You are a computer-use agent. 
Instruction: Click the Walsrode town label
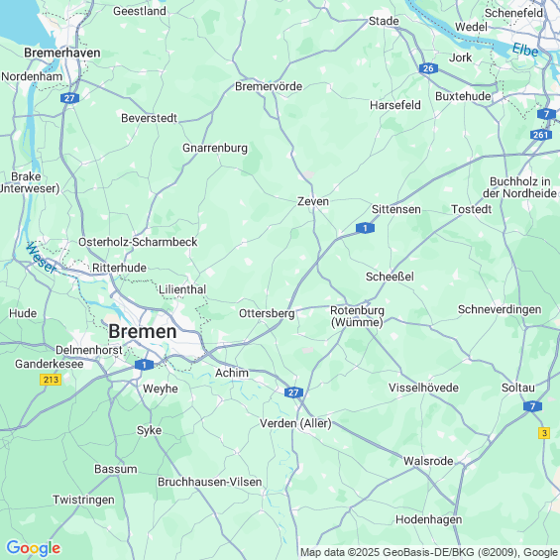428,461
